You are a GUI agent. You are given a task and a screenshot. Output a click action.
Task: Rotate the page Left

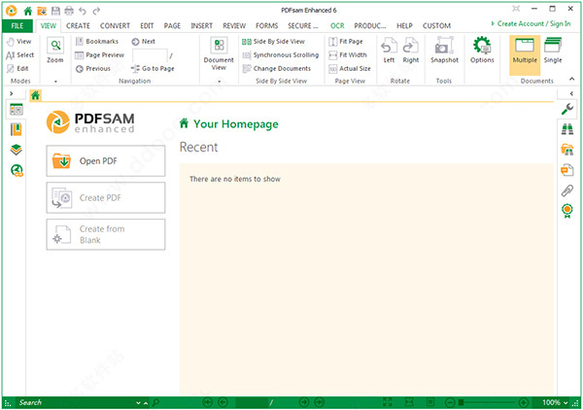click(389, 51)
